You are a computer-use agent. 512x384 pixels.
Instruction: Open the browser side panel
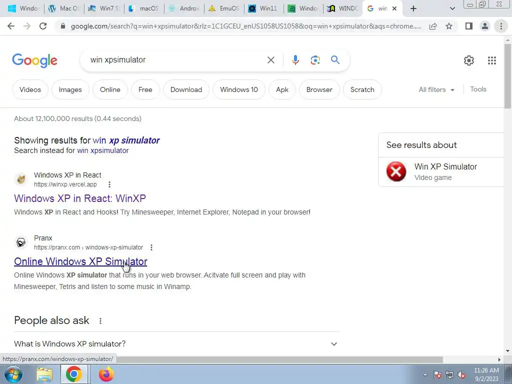click(469, 26)
